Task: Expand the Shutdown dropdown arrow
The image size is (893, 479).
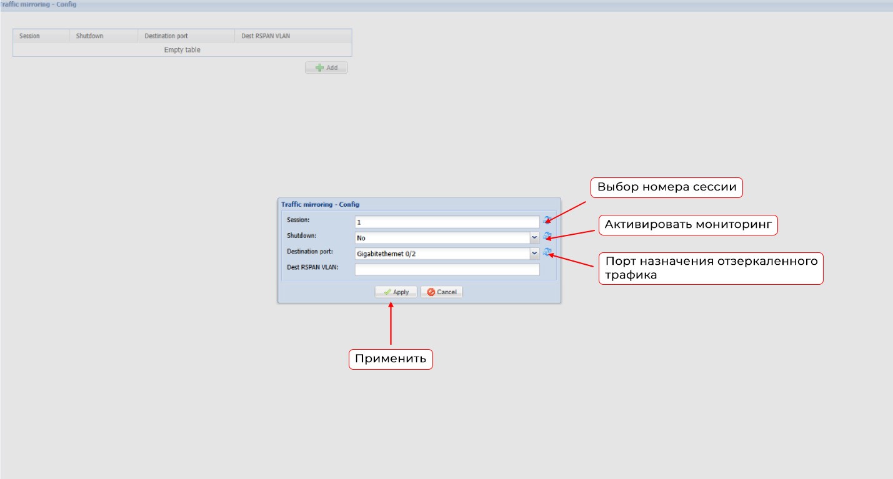Action: 534,238
